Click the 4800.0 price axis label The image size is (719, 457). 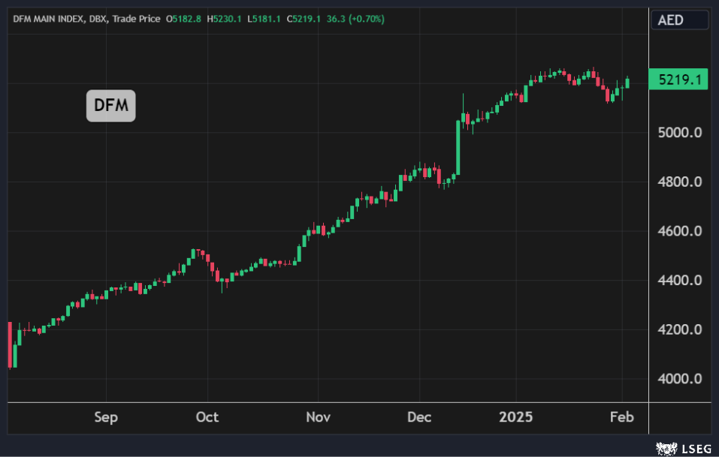click(x=680, y=182)
